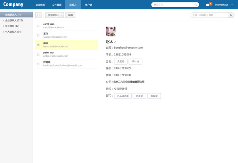Click the Company logo
This screenshot has height=163, width=238.
click(14, 5)
